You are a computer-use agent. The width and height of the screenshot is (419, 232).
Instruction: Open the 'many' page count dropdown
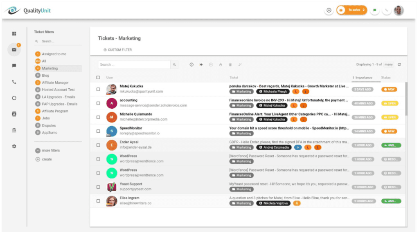[x=389, y=65]
